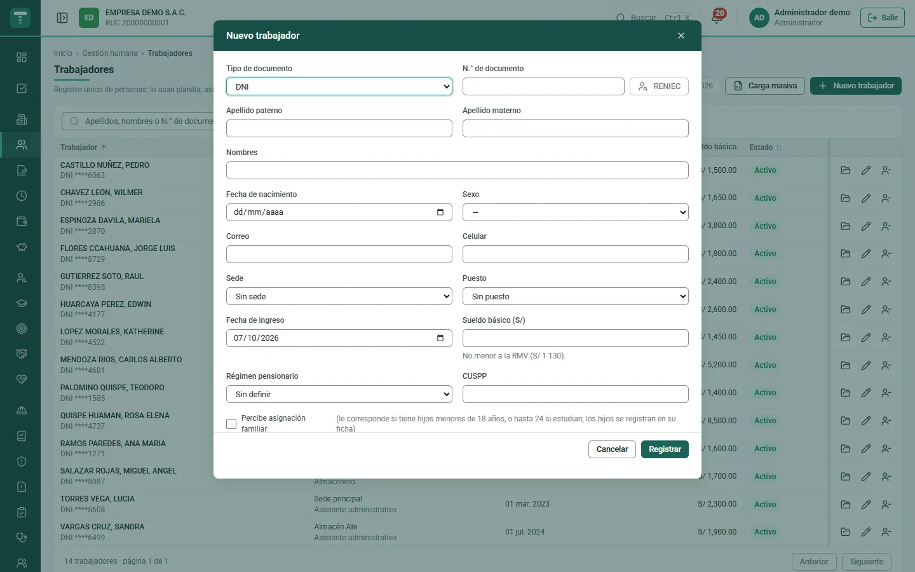Open calendar picker for Fecha de nacimiento

[x=440, y=212]
